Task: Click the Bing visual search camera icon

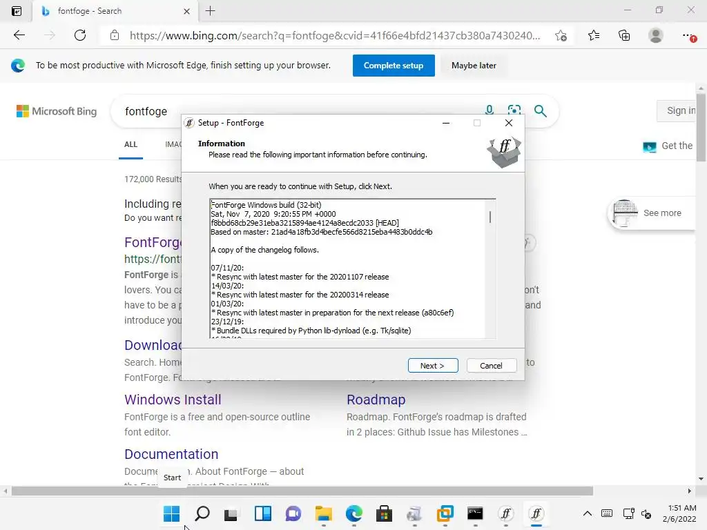Action: 514,110
